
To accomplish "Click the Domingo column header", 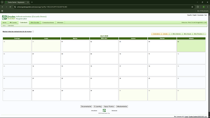I will pos(17,39).
